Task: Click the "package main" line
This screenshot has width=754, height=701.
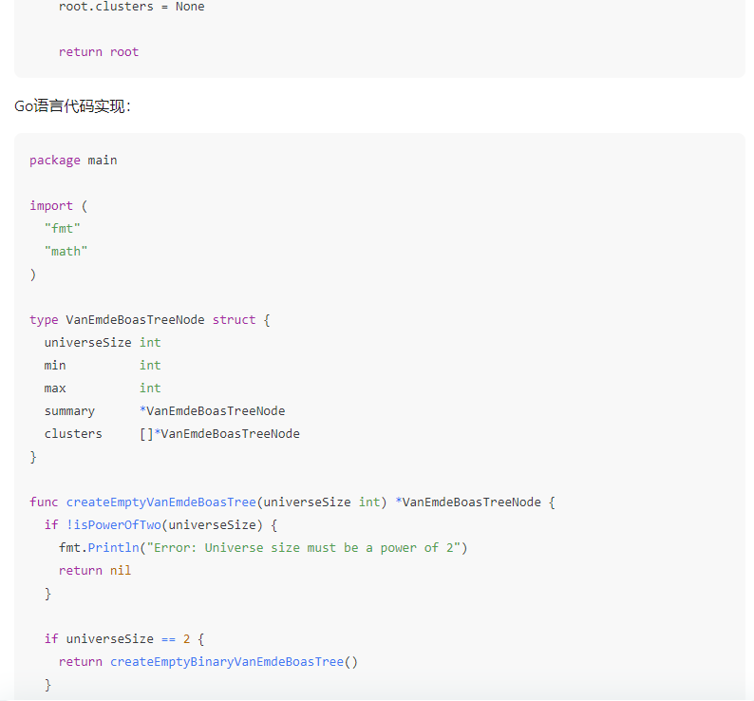Action: click(x=73, y=161)
